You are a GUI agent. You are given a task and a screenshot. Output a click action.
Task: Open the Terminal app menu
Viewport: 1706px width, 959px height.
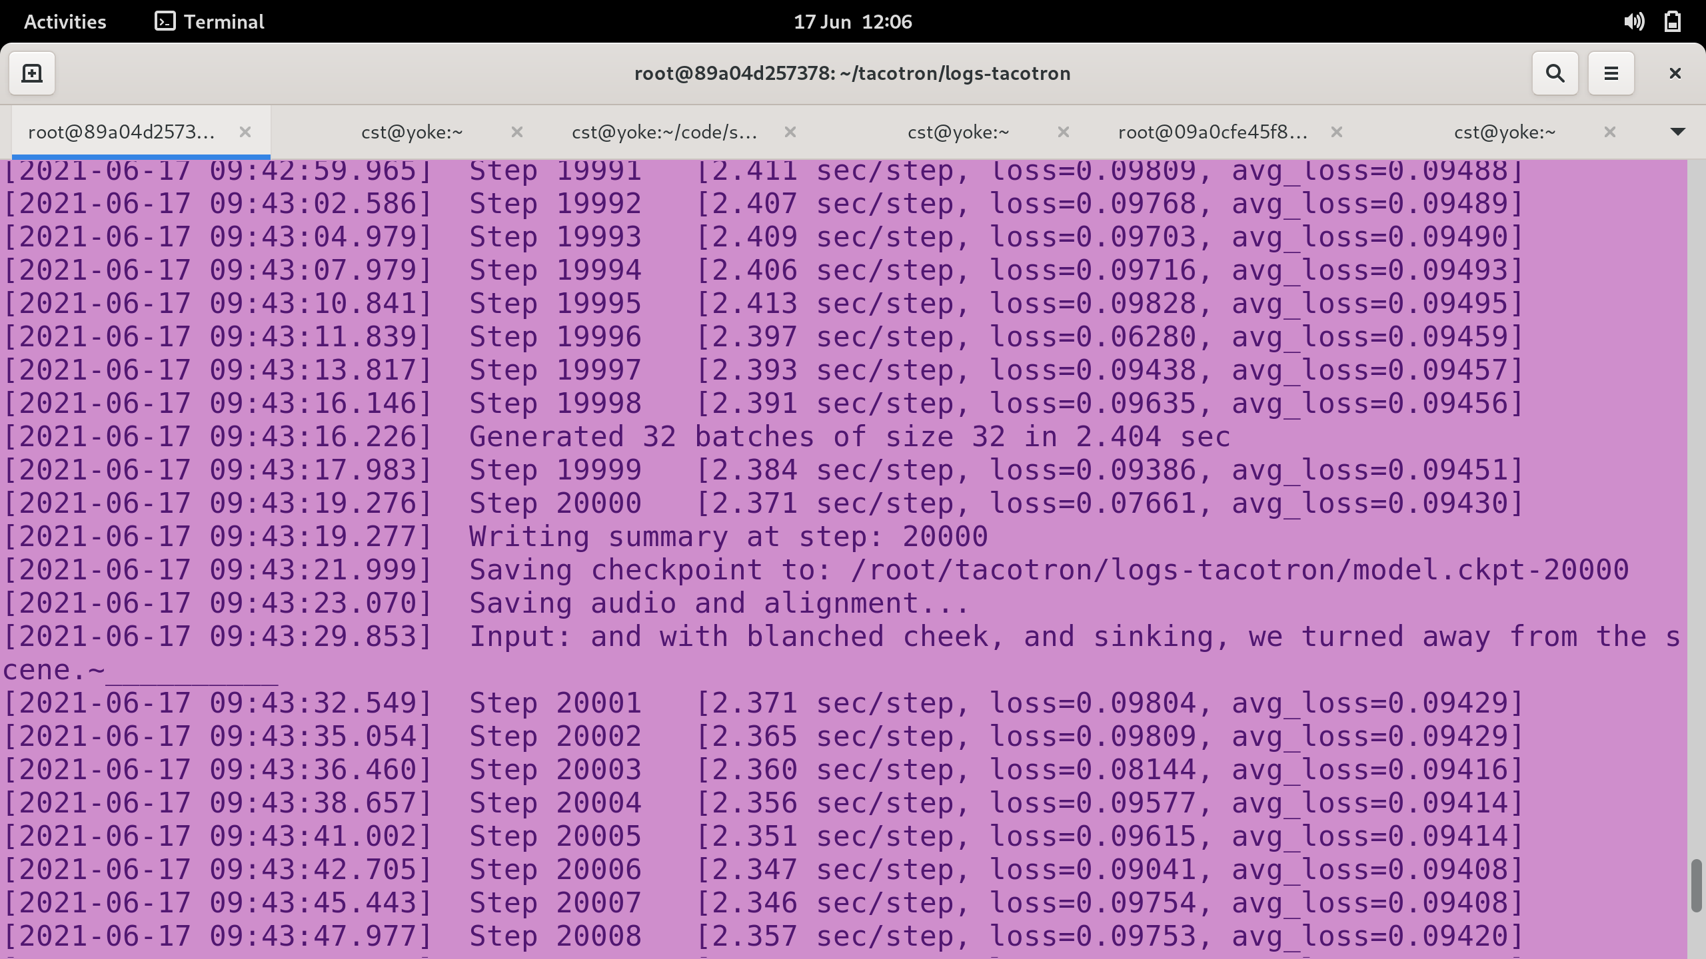(210, 22)
